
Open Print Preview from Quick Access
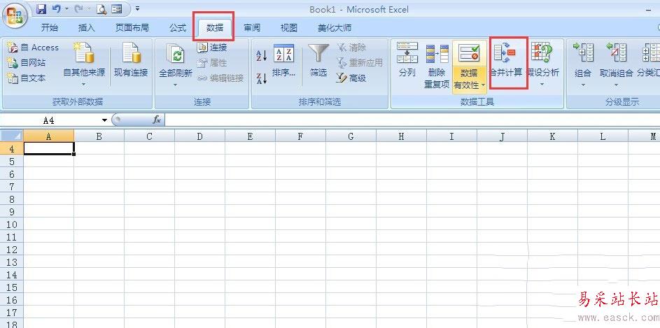(101, 9)
